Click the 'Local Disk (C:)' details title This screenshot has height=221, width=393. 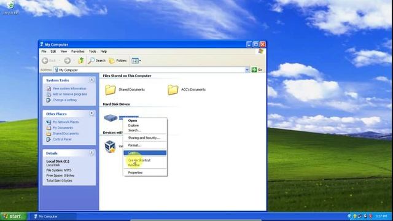coord(58,161)
